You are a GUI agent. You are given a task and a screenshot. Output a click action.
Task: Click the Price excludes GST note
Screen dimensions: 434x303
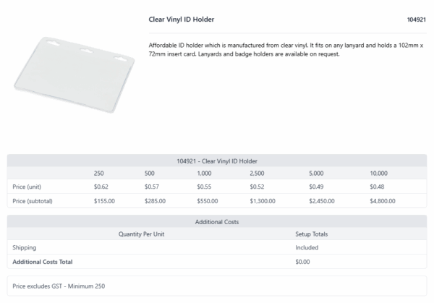point(59,286)
